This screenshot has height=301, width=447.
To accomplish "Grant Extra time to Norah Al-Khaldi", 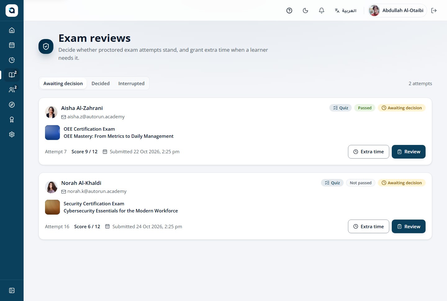I will [x=368, y=226].
